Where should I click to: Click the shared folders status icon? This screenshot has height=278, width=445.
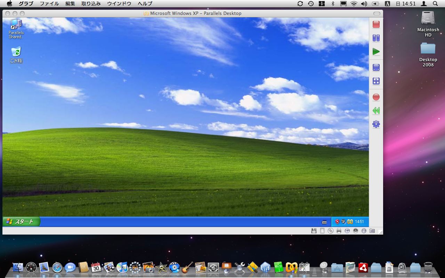click(372, 231)
